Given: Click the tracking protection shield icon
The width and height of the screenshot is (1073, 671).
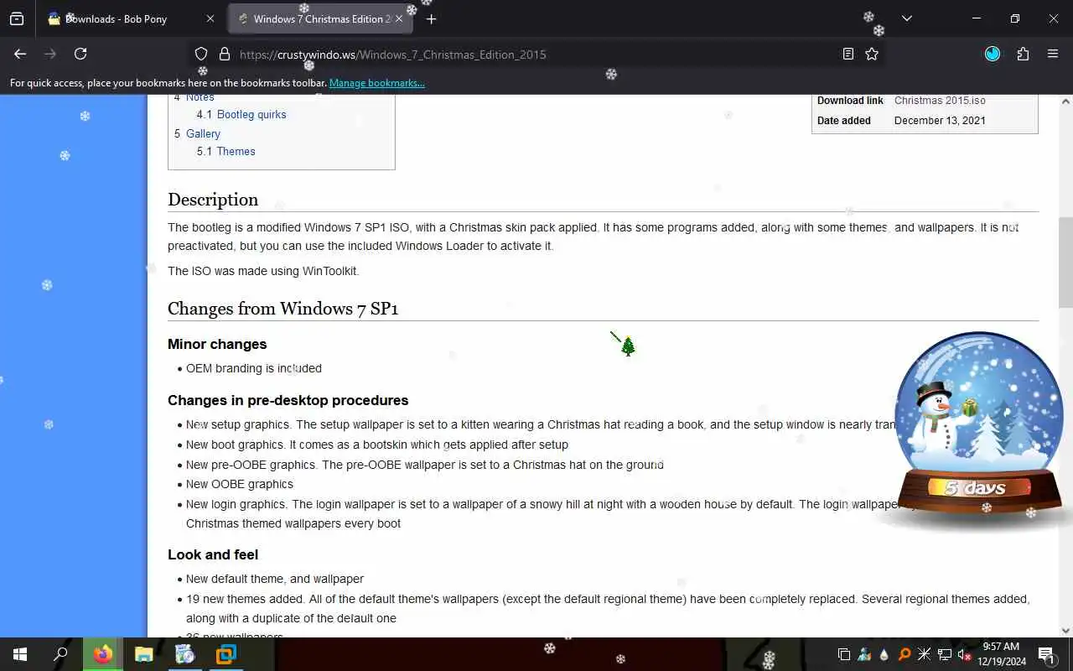Looking at the screenshot, I should click(x=201, y=54).
